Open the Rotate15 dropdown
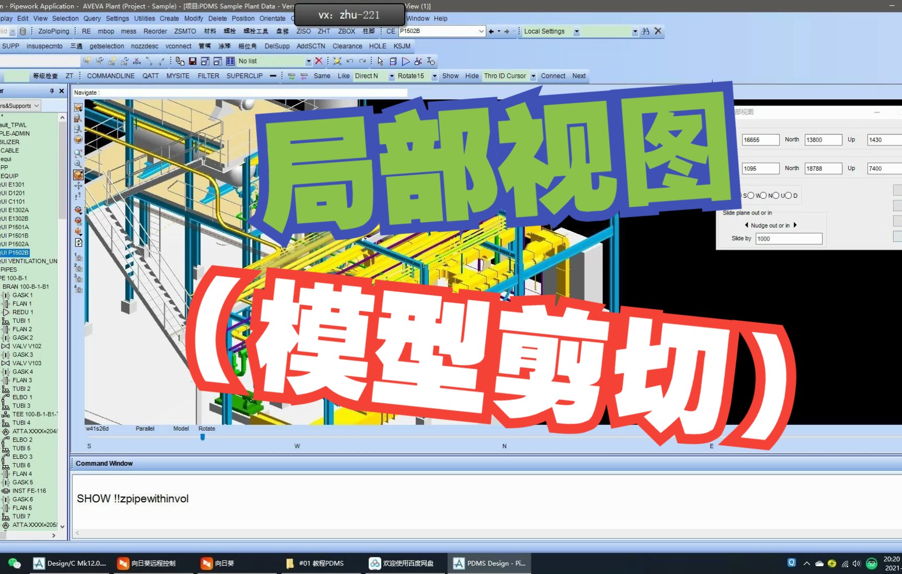Screen dimensions: 902x574 pos(435,76)
